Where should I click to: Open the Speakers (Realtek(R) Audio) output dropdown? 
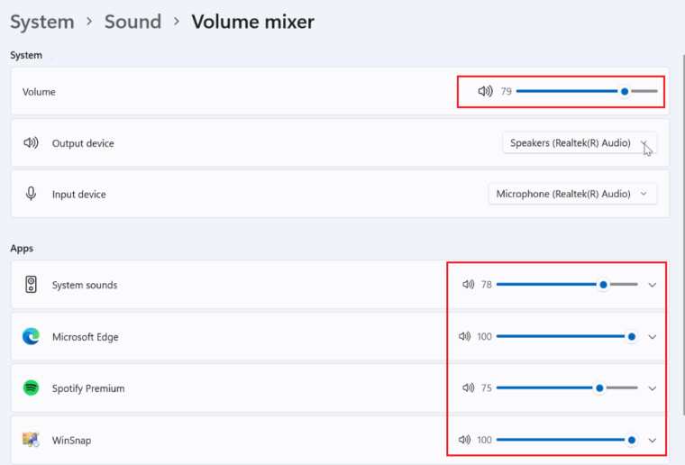[580, 142]
